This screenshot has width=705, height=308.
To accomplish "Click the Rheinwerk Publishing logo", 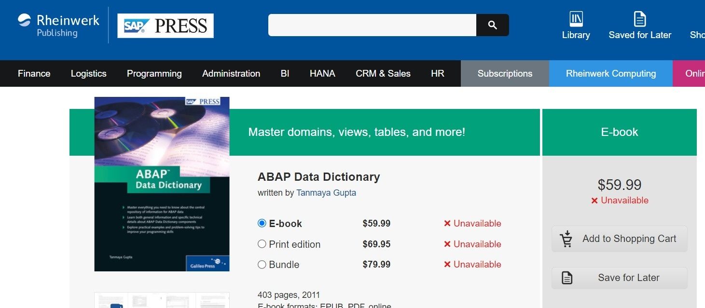I will [58, 26].
